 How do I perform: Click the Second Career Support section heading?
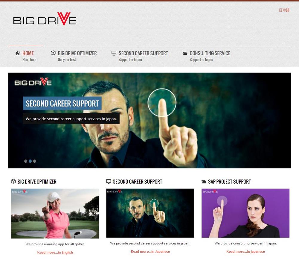137,182
